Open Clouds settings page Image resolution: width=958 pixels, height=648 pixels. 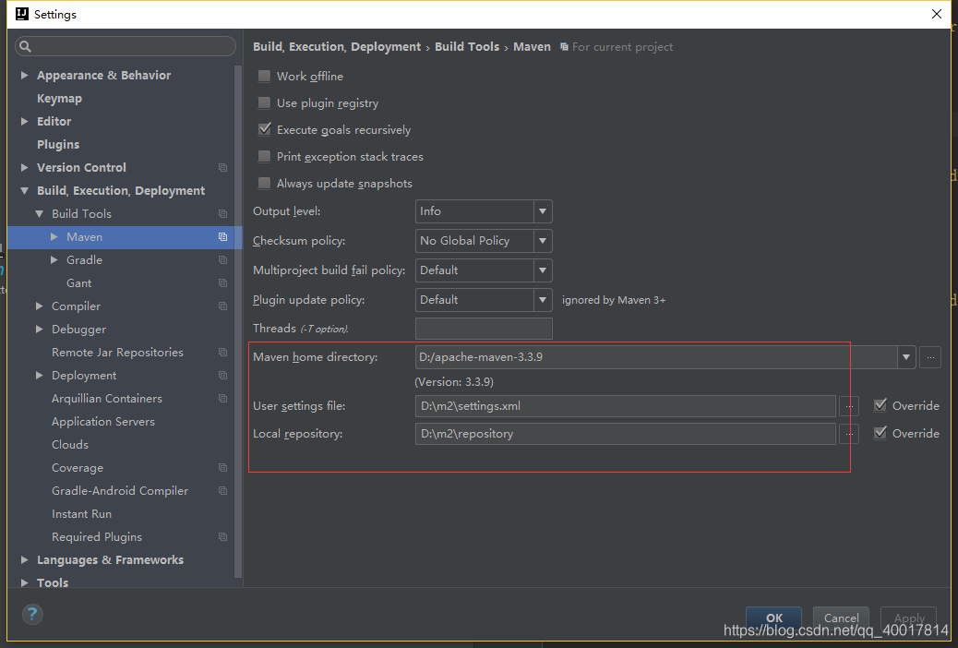click(69, 444)
